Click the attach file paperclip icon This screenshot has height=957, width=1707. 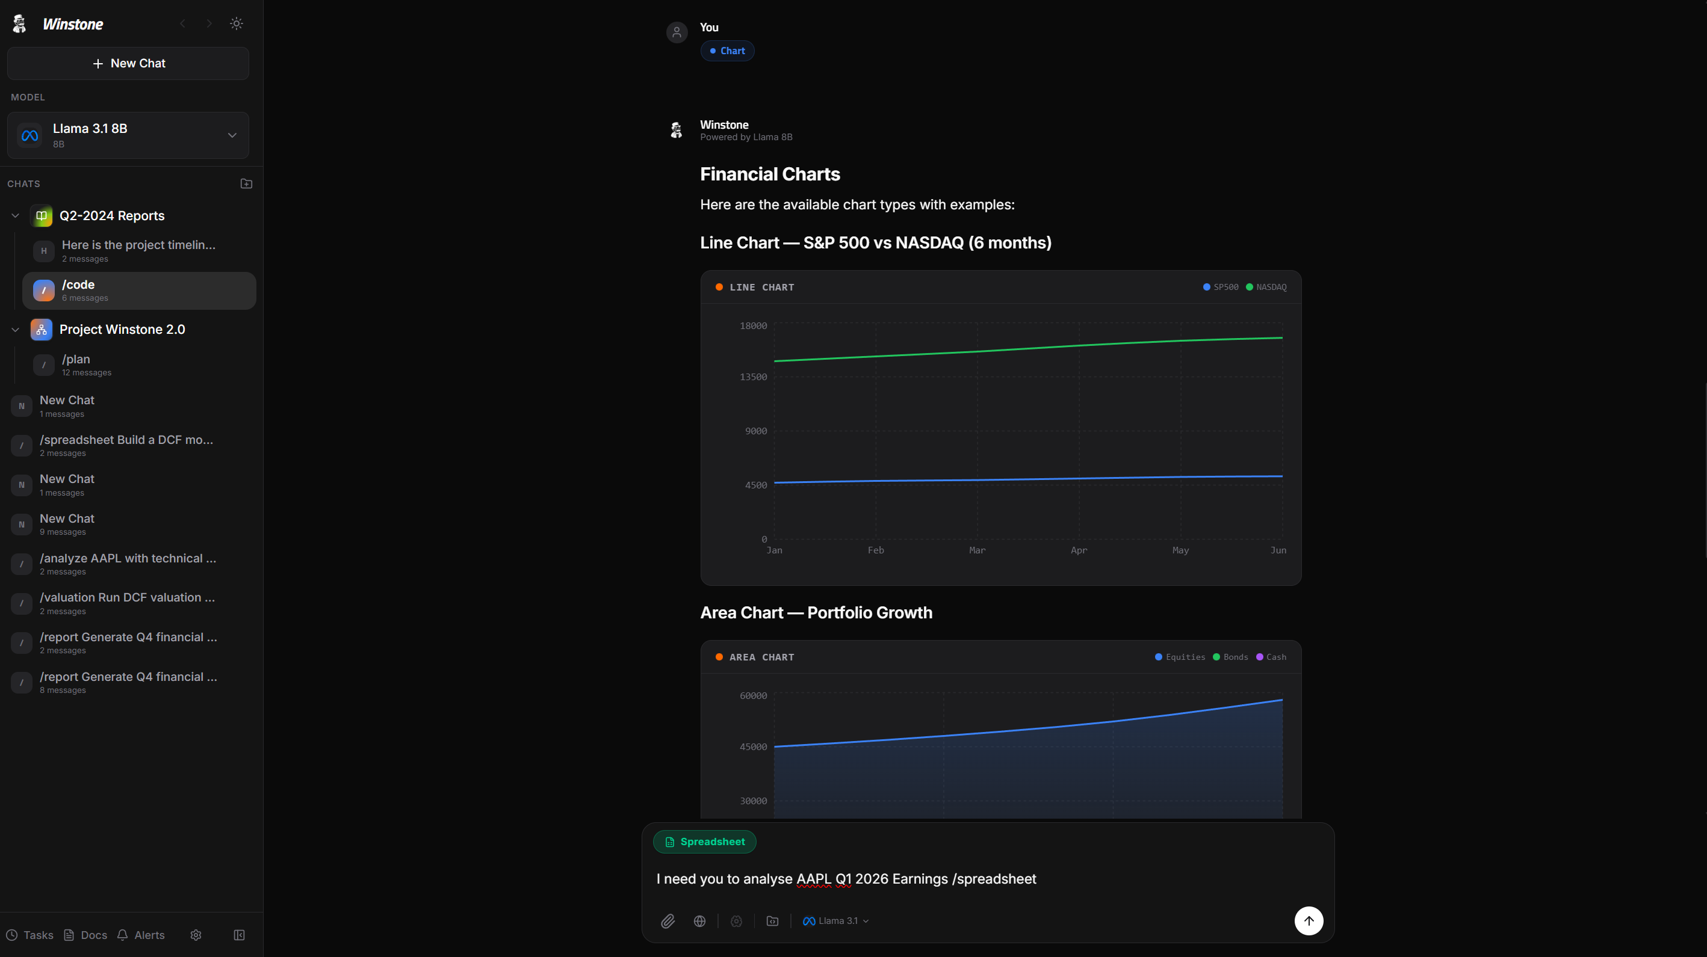pos(668,920)
